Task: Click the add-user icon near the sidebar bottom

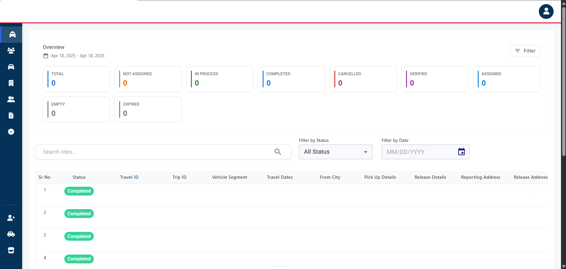Action: point(11,218)
